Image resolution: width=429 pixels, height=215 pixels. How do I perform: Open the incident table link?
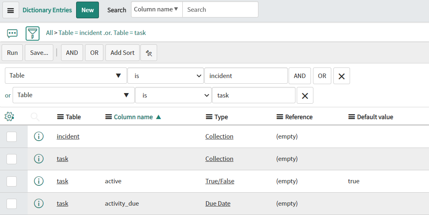[x=68, y=136]
